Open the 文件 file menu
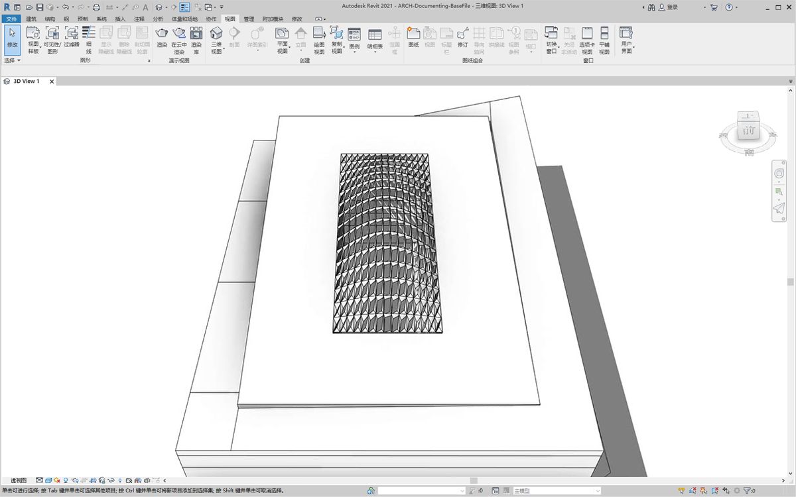The image size is (796, 497). 12,19
